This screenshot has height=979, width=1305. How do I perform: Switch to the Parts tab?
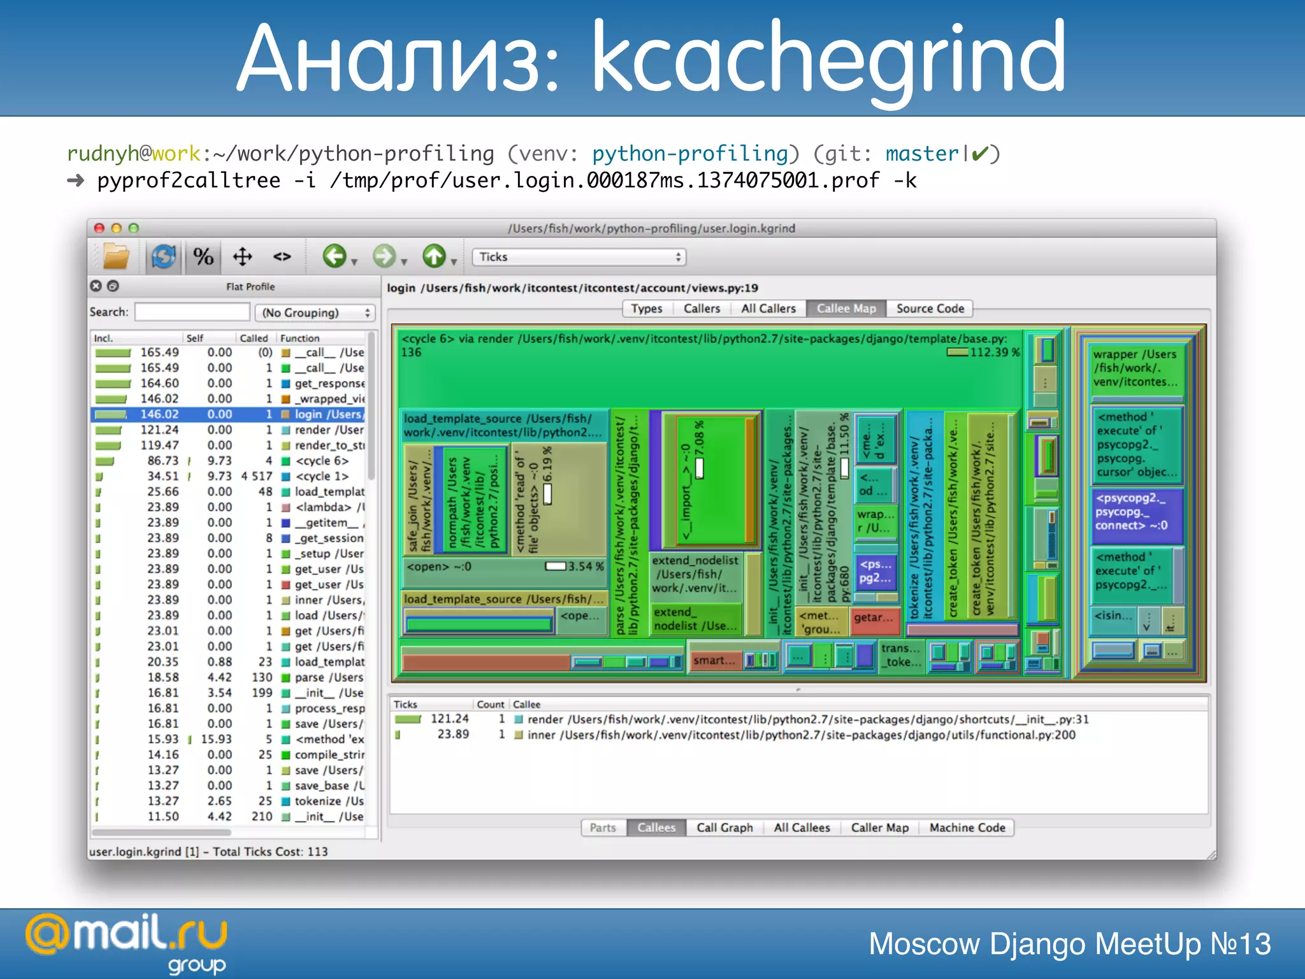(x=603, y=827)
